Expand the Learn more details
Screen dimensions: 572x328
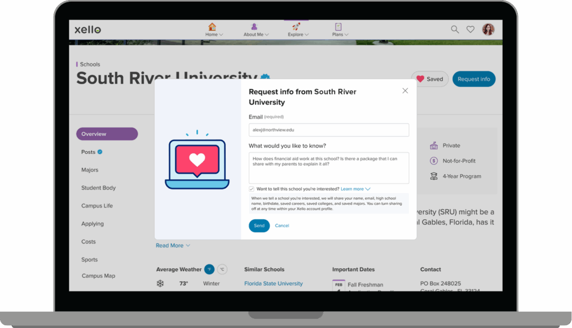click(355, 189)
